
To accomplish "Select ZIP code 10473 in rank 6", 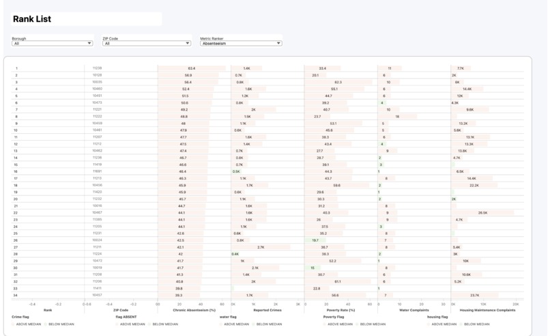I will click(97, 102).
